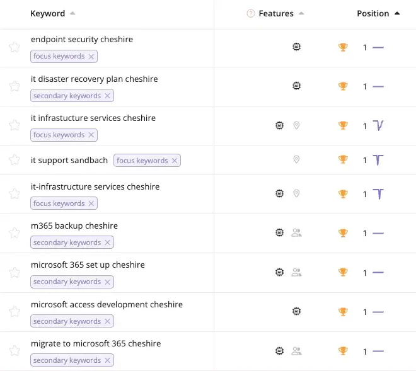Toggle favorite star for it support sandbach
The height and width of the screenshot is (371, 416).
[x=14, y=160]
